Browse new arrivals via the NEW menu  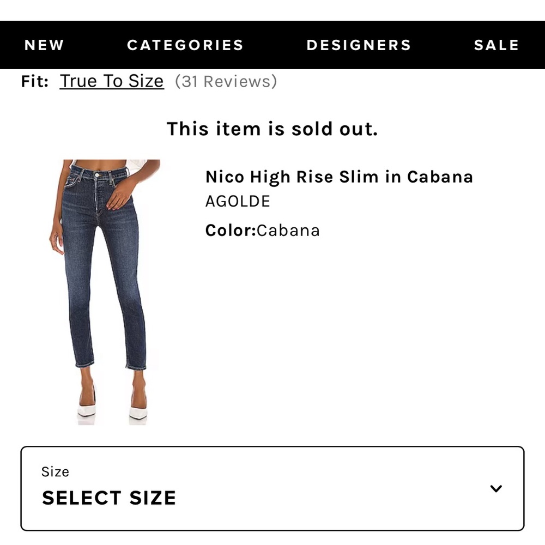[43, 45]
